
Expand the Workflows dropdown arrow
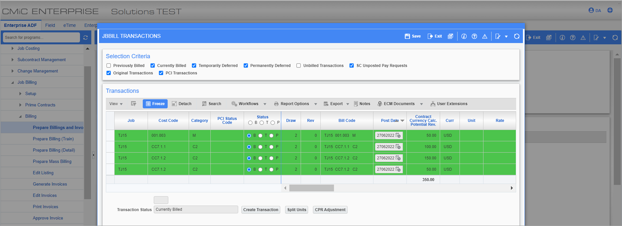pos(265,104)
